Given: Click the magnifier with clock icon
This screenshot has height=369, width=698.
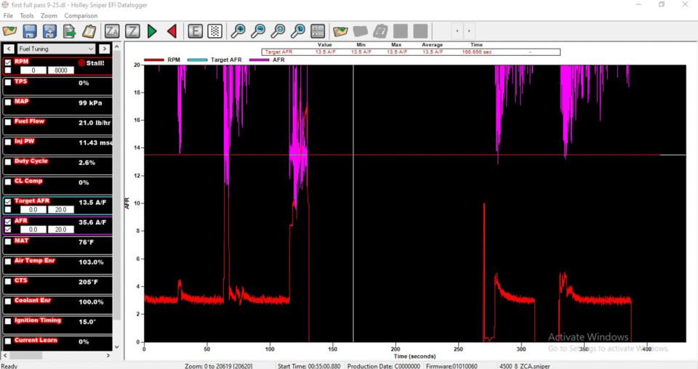Looking at the screenshot, I should coord(298,31).
